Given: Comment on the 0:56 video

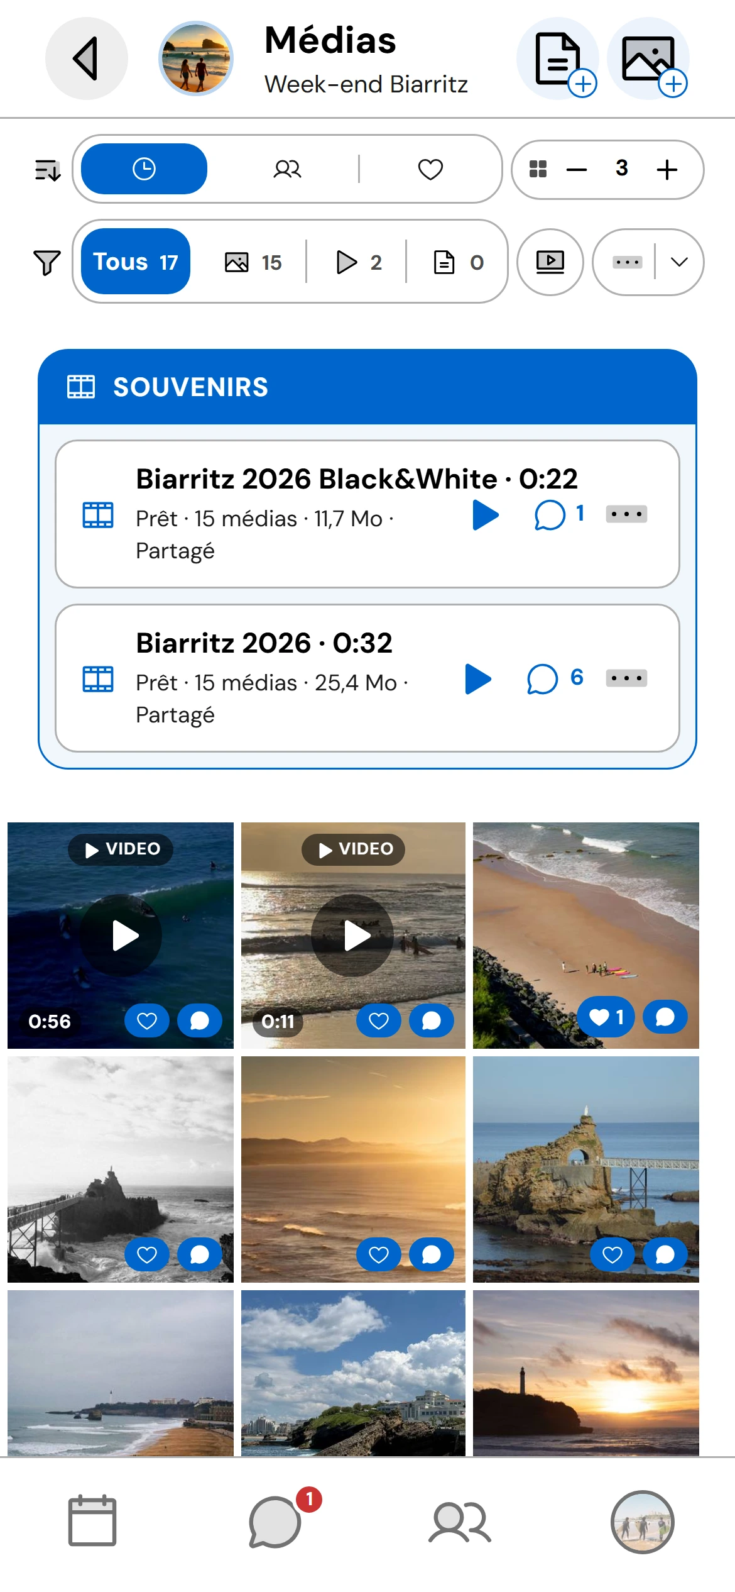Looking at the screenshot, I should click(x=200, y=1020).
